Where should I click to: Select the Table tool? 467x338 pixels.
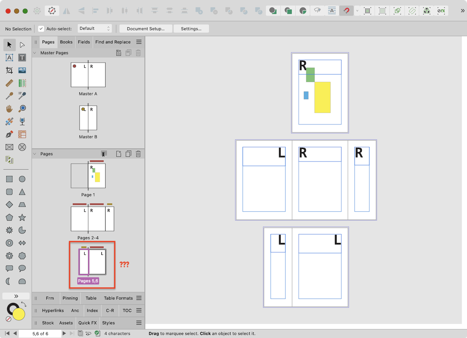[22, 134]
